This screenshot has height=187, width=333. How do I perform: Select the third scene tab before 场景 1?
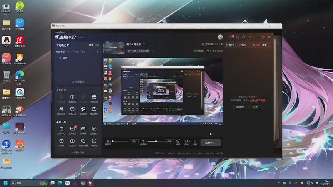[76, 52]
